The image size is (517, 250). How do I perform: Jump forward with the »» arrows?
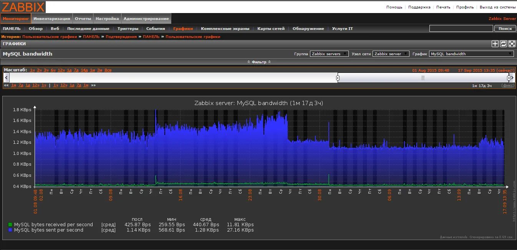(93, 85)
